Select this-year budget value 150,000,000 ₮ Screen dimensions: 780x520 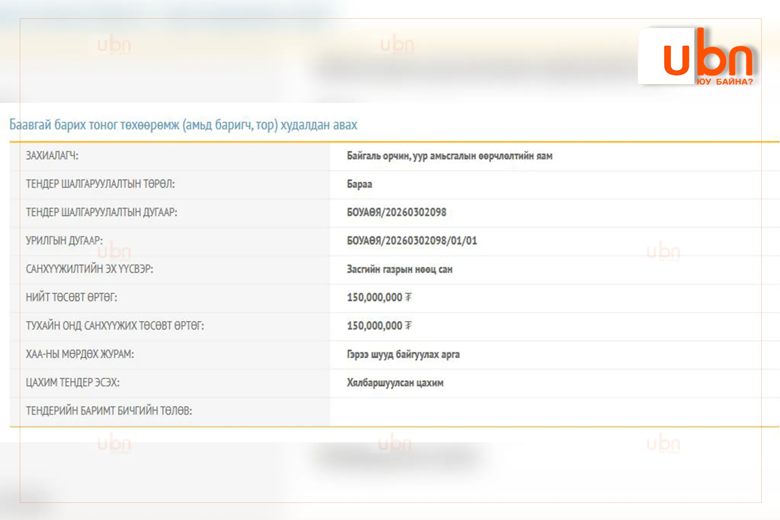click(379, 326)
